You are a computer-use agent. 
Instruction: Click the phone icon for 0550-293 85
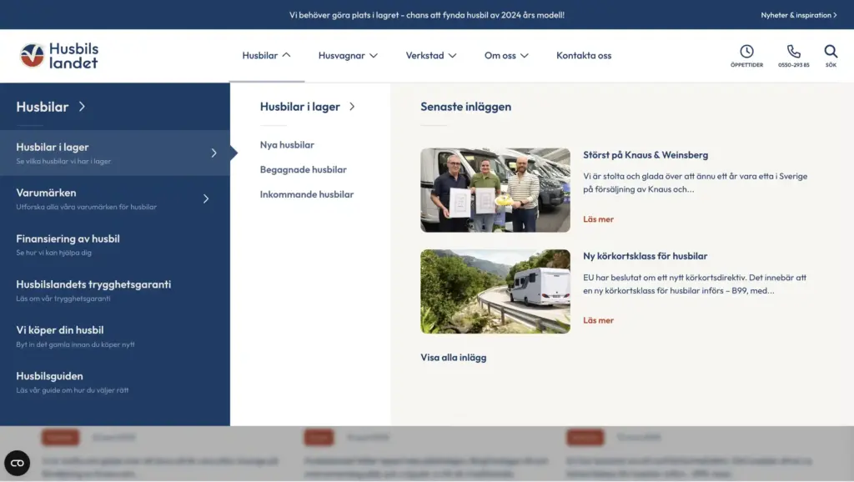[x=792, y=48]
